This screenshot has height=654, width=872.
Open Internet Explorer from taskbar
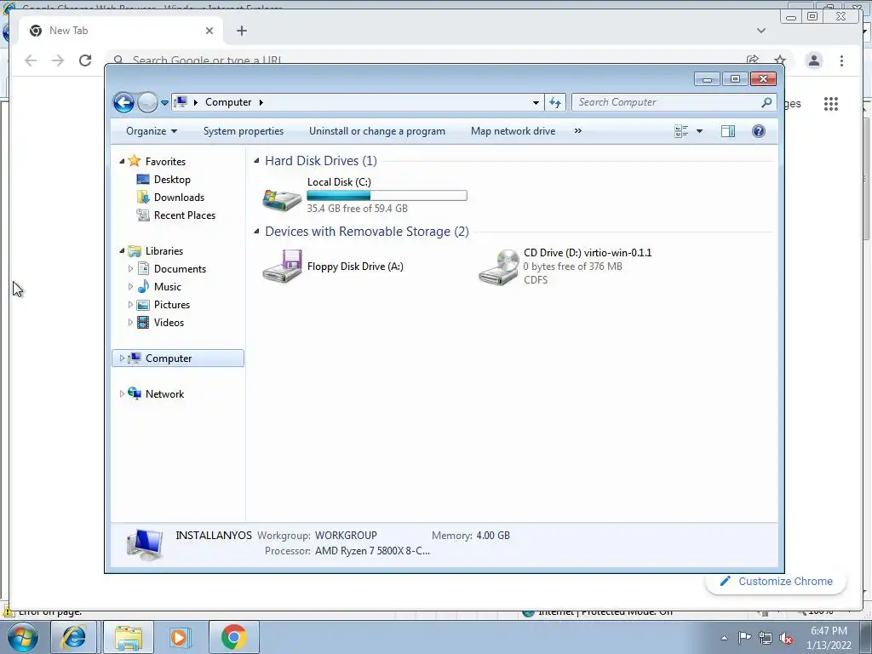[x=74, y=637]
